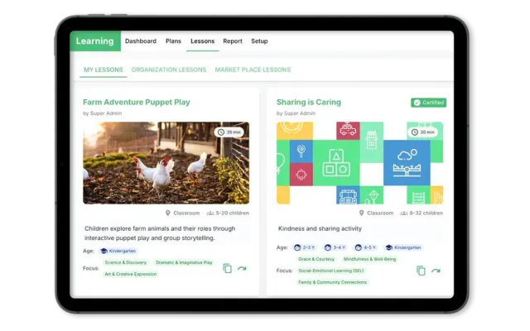The image size is (530, 331).
Task: Click 'by Super Admin' under Sharing is Caring title
Action: pos(296,113)
